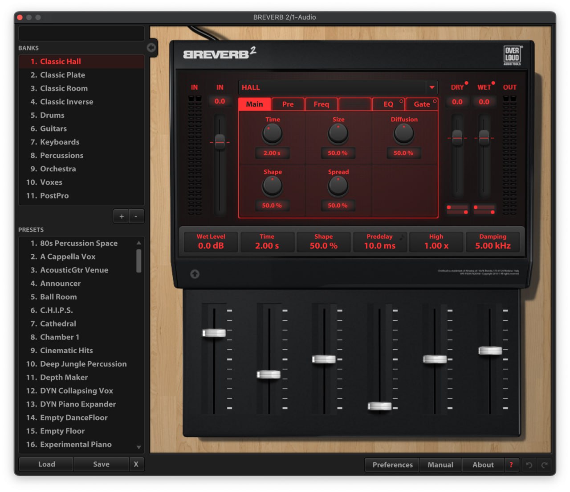Open Preferences
This screenshot has width=570, height=492.
click(x=392, y=465)
